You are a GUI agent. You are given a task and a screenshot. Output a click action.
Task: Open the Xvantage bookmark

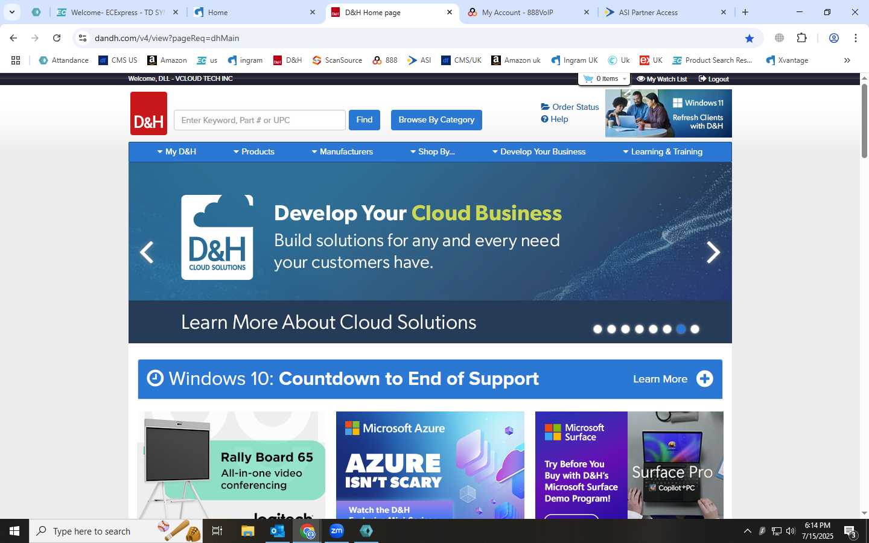pos(787,60)
